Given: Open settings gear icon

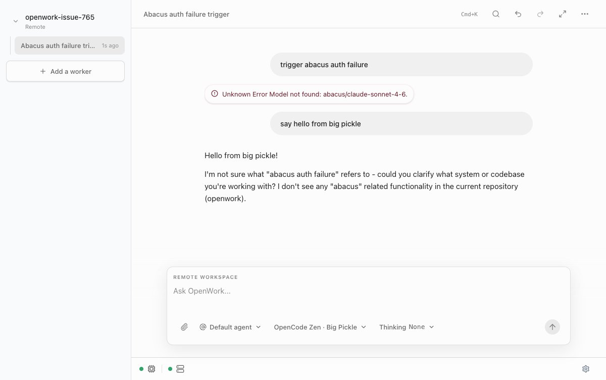Looking at the screenshot, I should click(x=586, y=369).
